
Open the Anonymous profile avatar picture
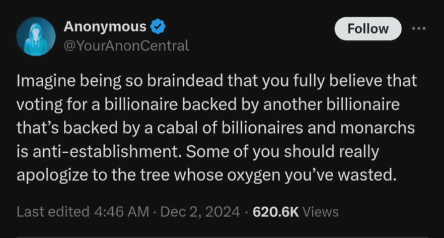(36, 37)
